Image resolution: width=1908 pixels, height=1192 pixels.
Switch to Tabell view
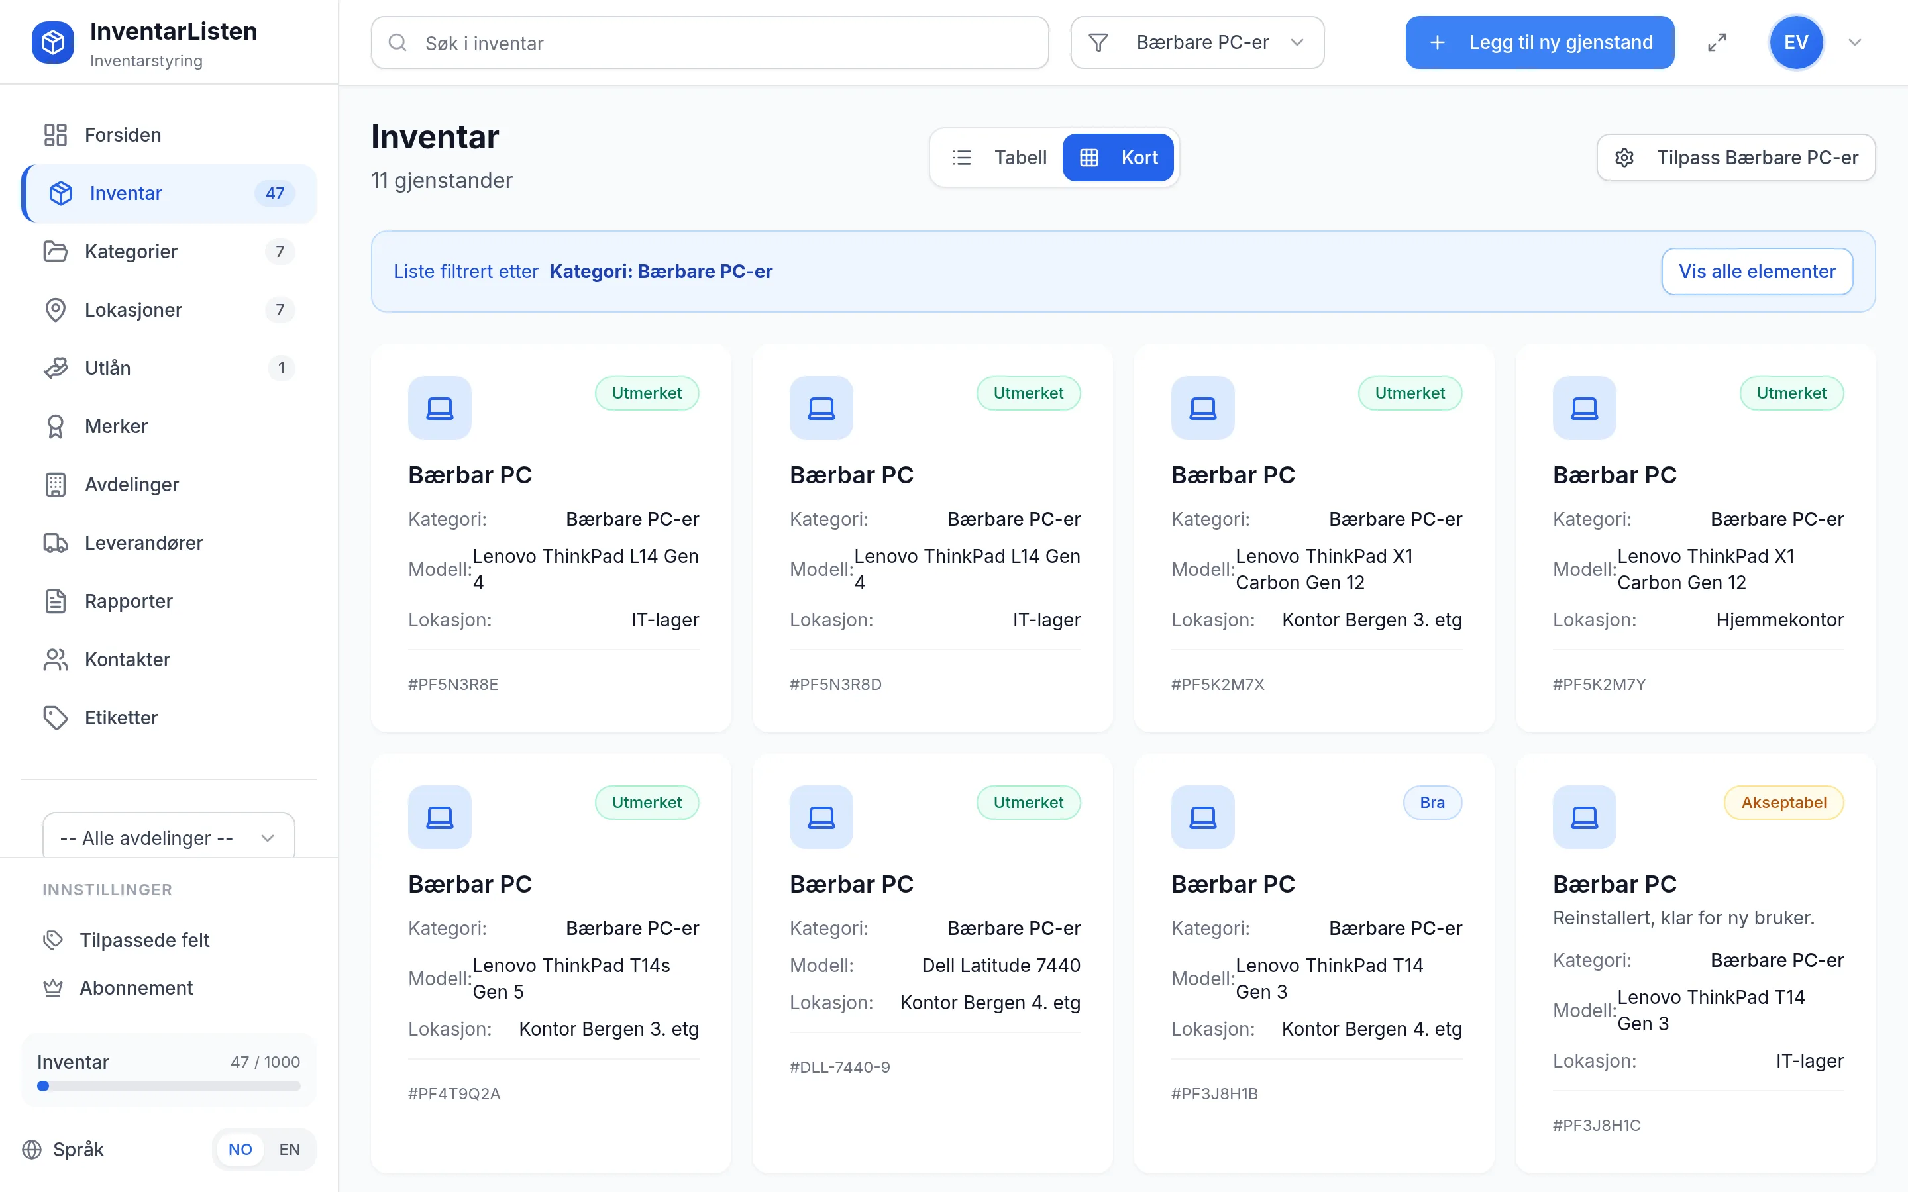pos(998,158)
